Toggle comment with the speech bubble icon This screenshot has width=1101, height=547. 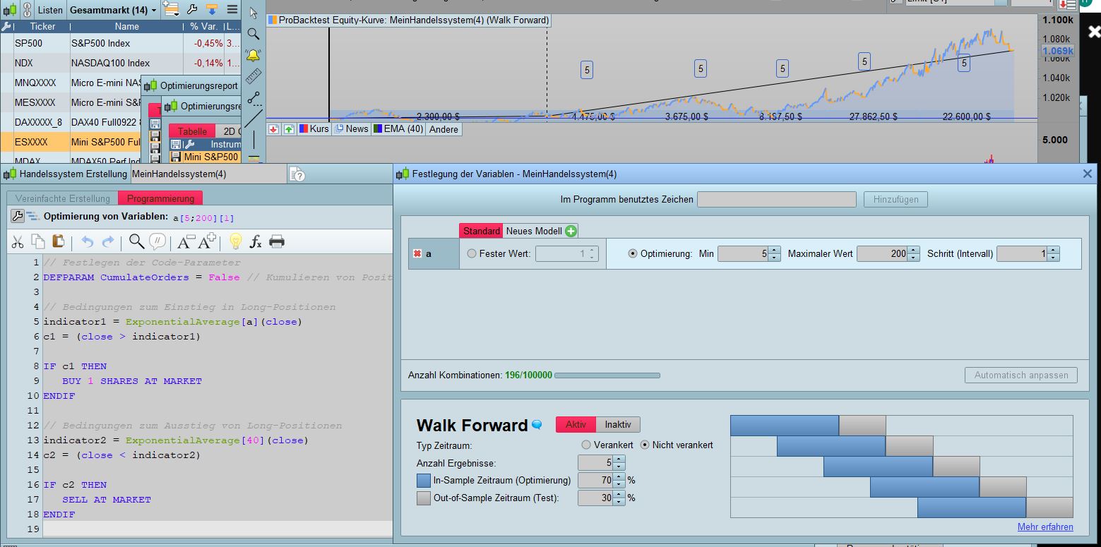tap(158, 242)
